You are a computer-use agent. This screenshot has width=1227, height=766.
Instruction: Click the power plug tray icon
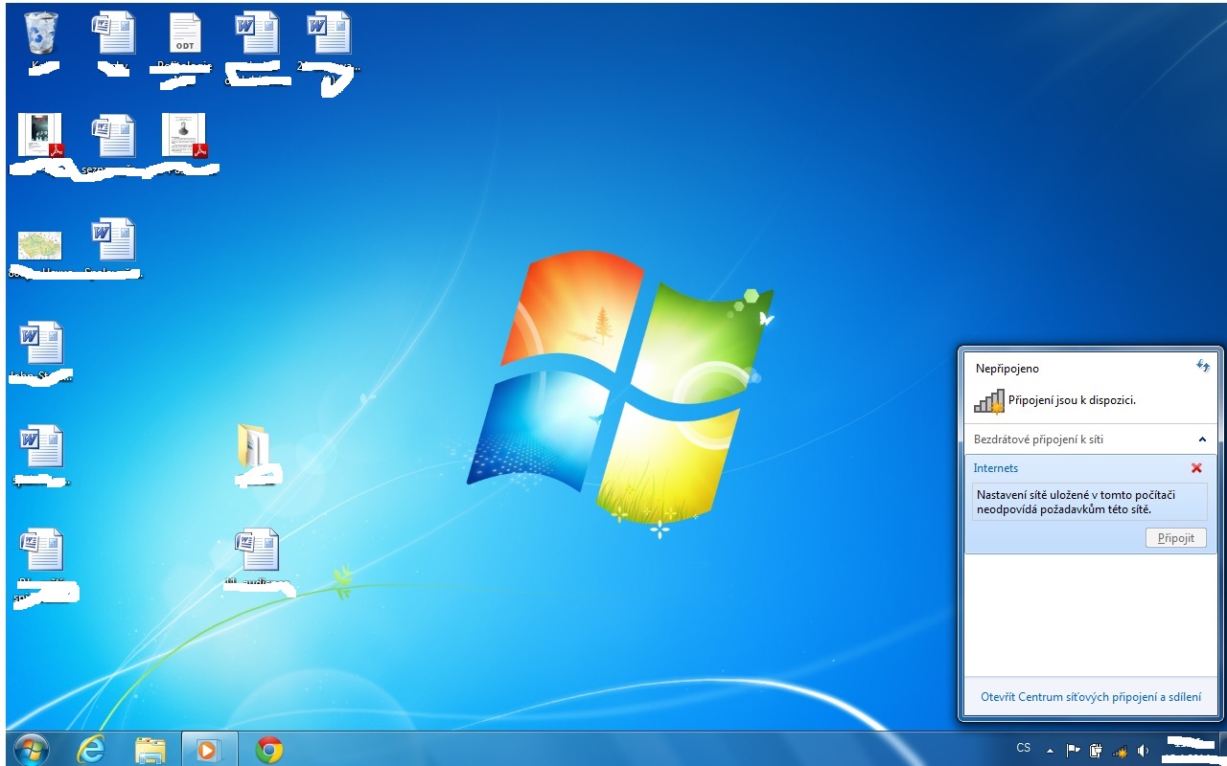tap(1097, 750)
